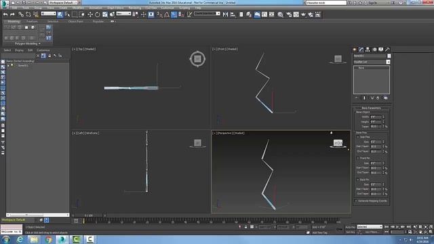Image resolution: width=434 pixels, height=244 pixels.
Task: Click the Redo arrow in main toolbar
Action: click(x=12, y=14)
